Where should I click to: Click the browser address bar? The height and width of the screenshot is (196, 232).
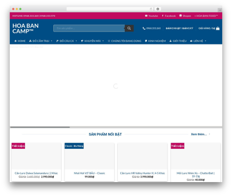pos(110,9)
